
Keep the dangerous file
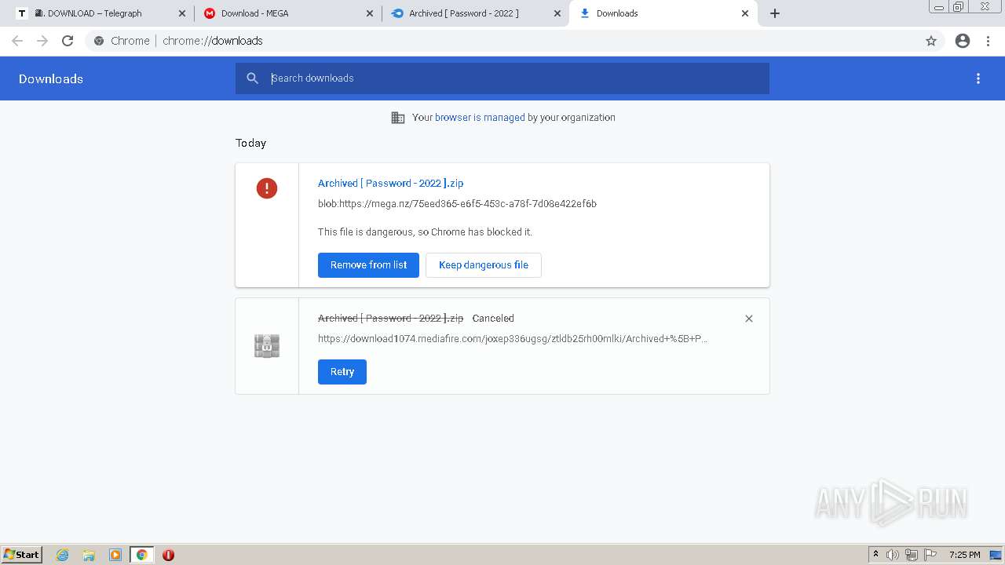[x=484, y=265]
